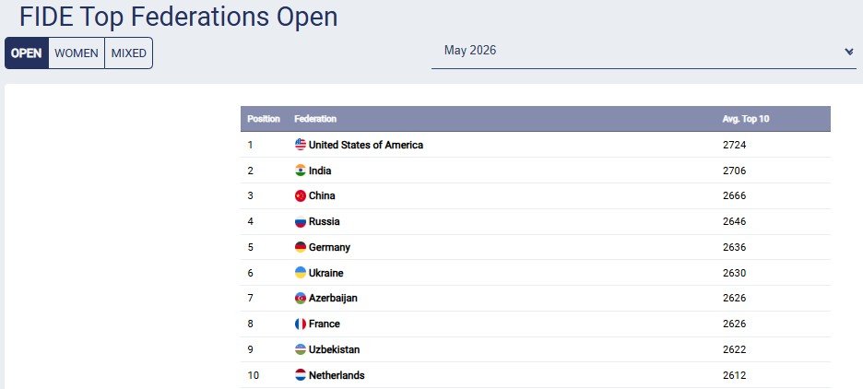This screenshot has height=389, width=863.
Task: Click the United States of America flag icon
Action: click(x=301, y=145)
